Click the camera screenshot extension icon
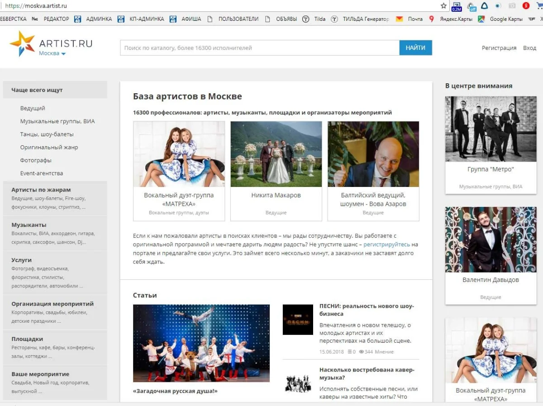 tap(512, 6)
